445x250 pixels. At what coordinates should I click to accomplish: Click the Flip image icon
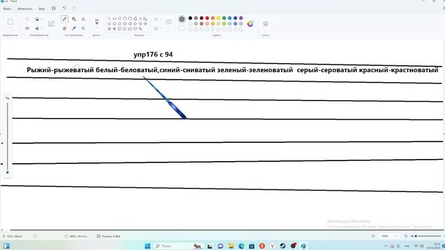pyautogui.click(x=37, y=28)
